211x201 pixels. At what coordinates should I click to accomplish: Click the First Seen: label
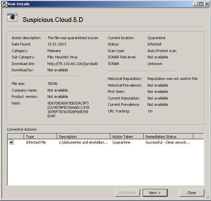[x=116, y=92]
